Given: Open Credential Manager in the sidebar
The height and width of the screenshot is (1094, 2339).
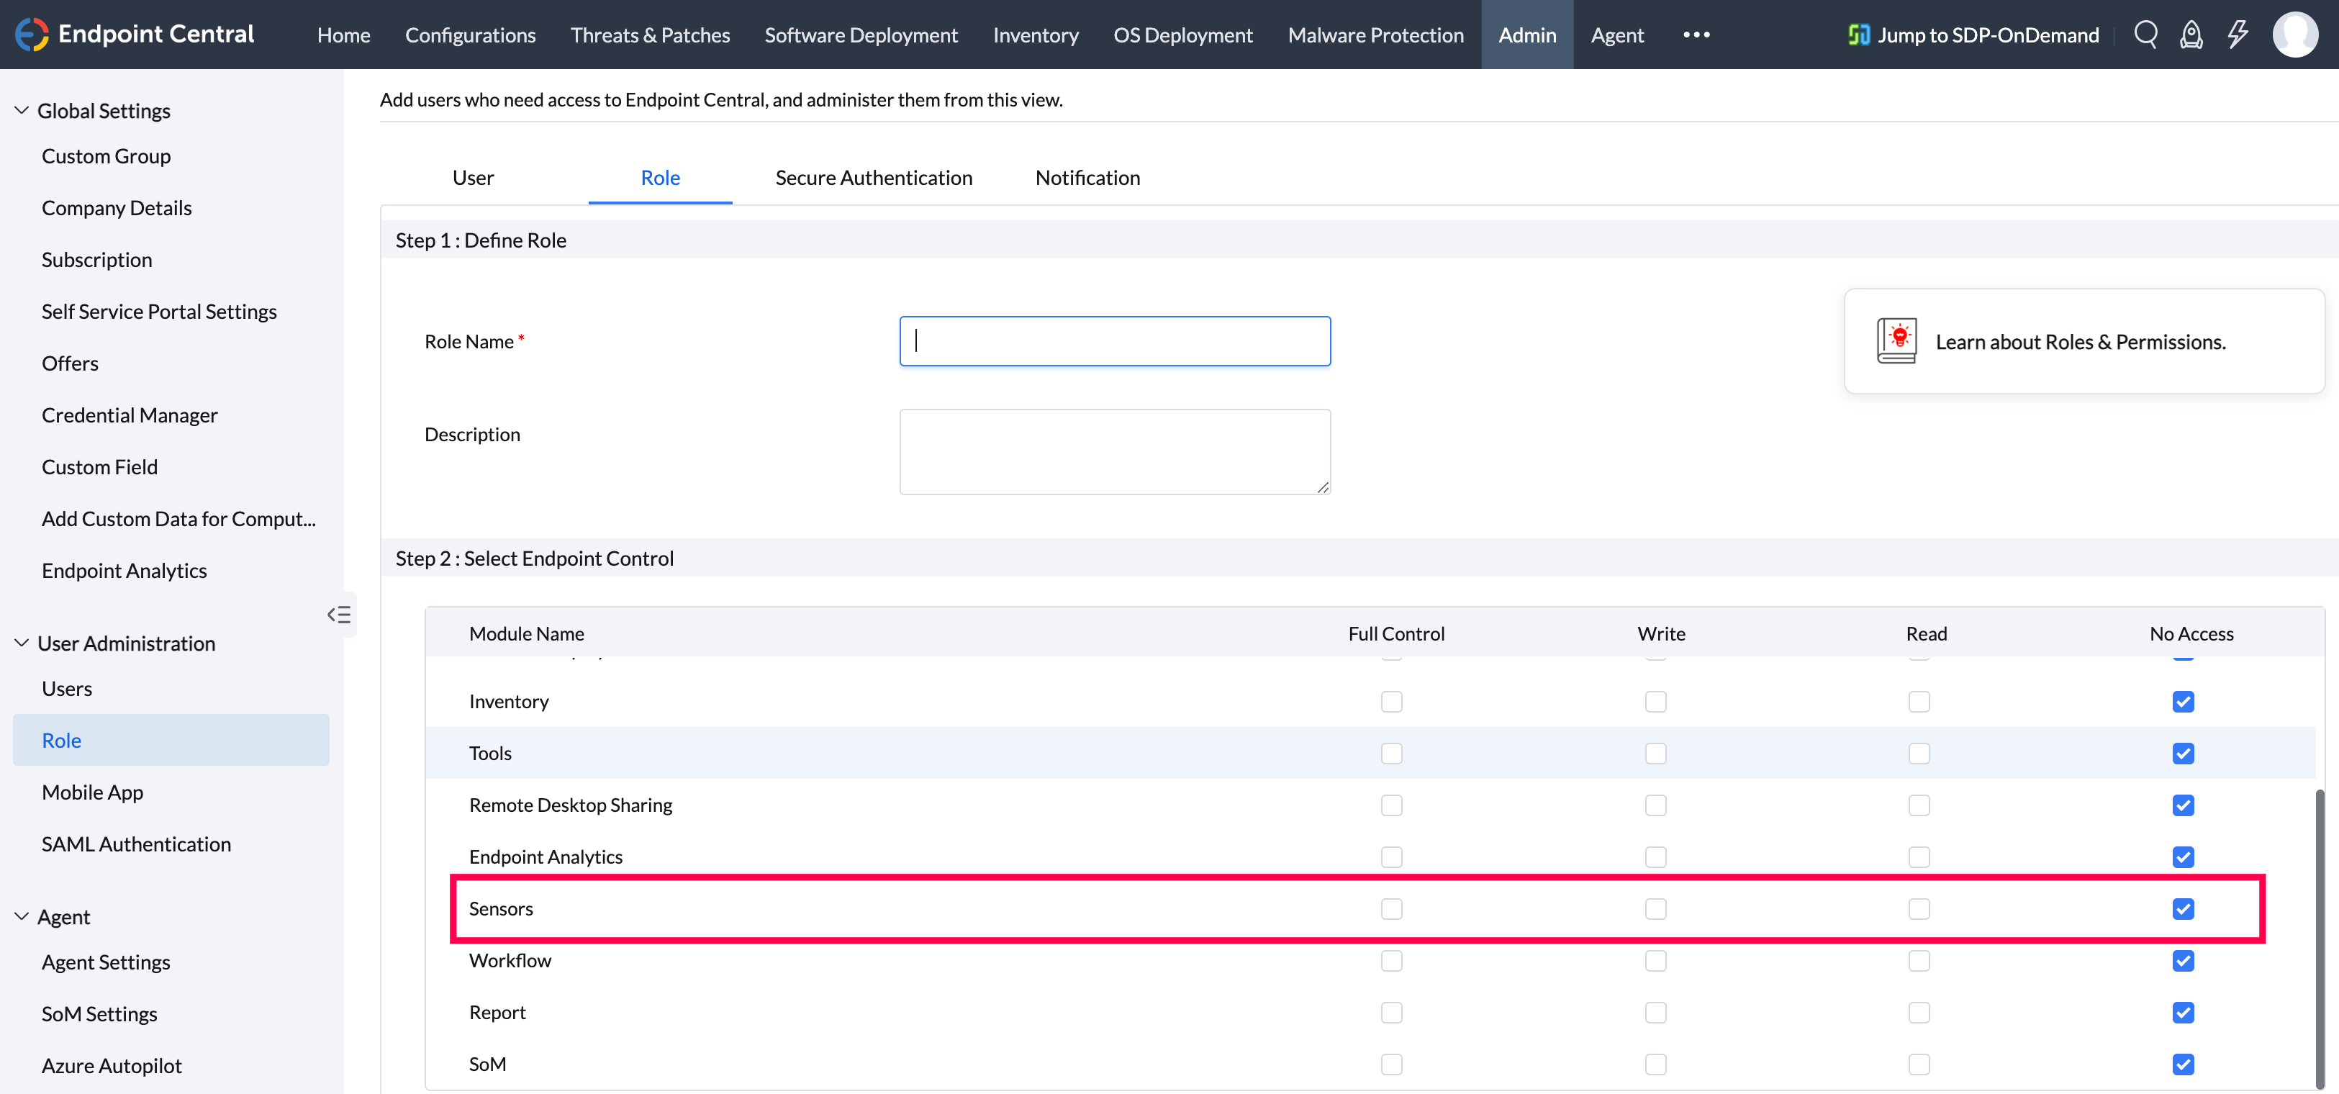Looking at the screenshot, I should (x=130, y=415).
